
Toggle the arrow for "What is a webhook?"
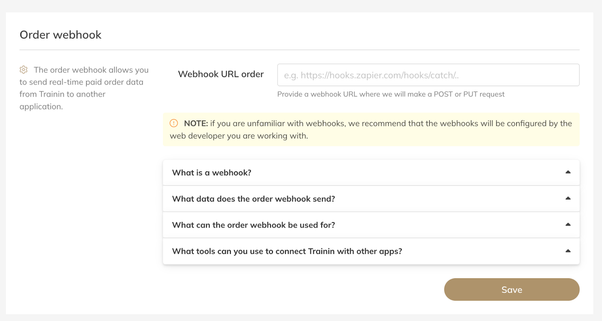click(x=568, y=172)
